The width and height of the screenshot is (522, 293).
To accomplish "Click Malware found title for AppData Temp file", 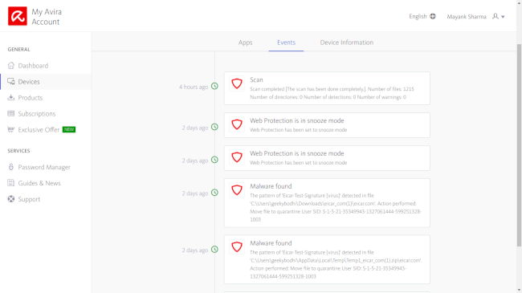I will click(x=271, y=243).
